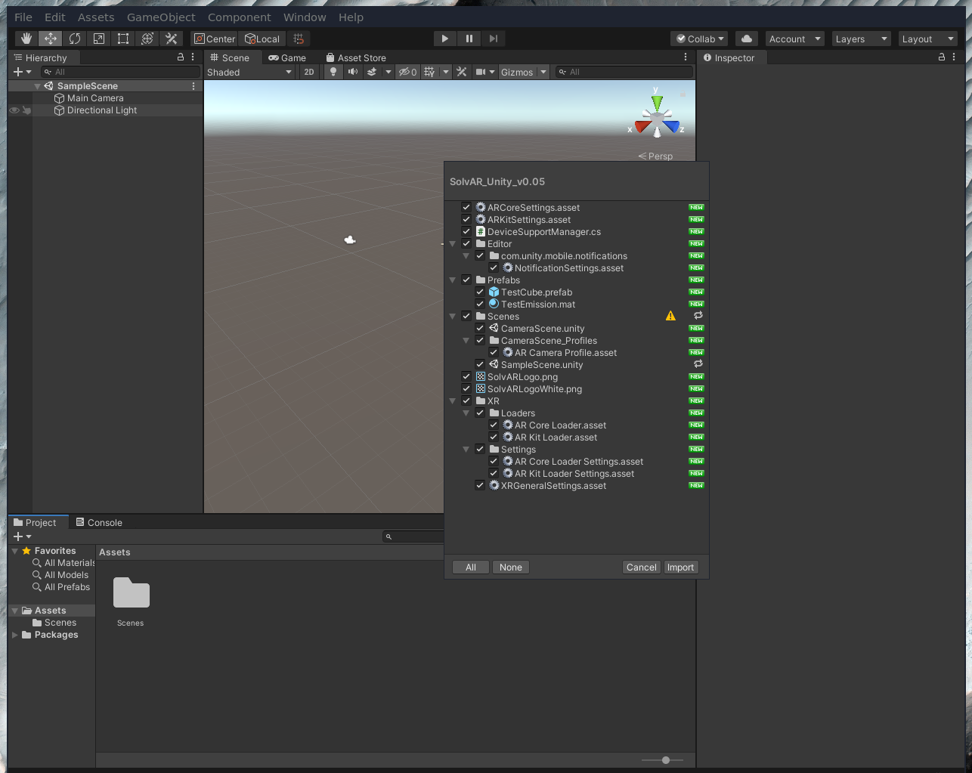The height and width of the screenshot is (773, 972).
Task: Click the Hierarchy search field
Action: [121, 72]
